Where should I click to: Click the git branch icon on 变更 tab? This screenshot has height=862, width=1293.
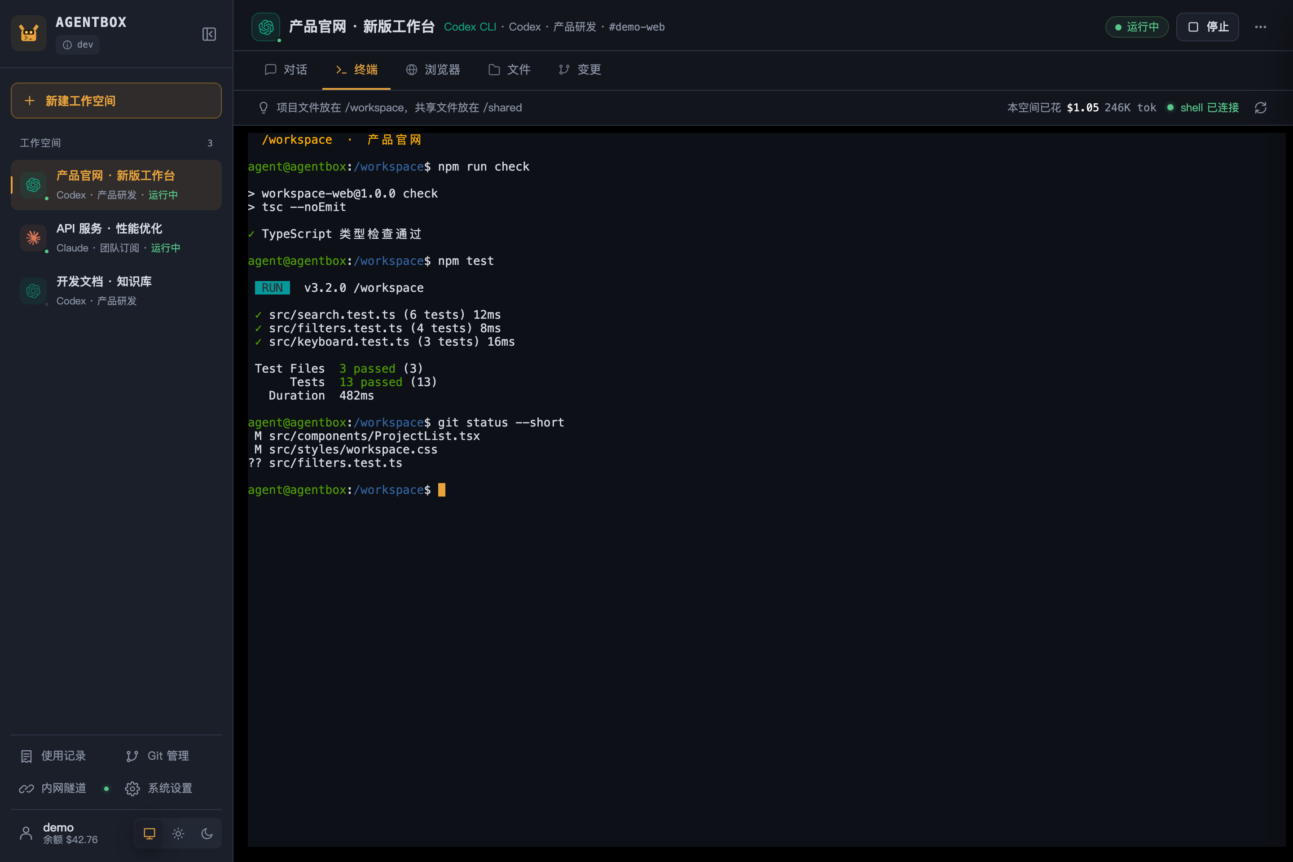point(564,70)
